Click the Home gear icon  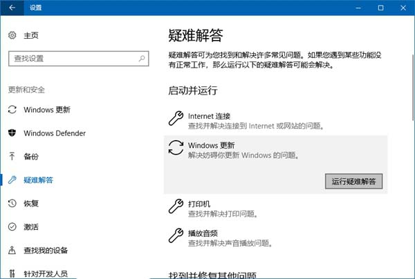point(12,35)
